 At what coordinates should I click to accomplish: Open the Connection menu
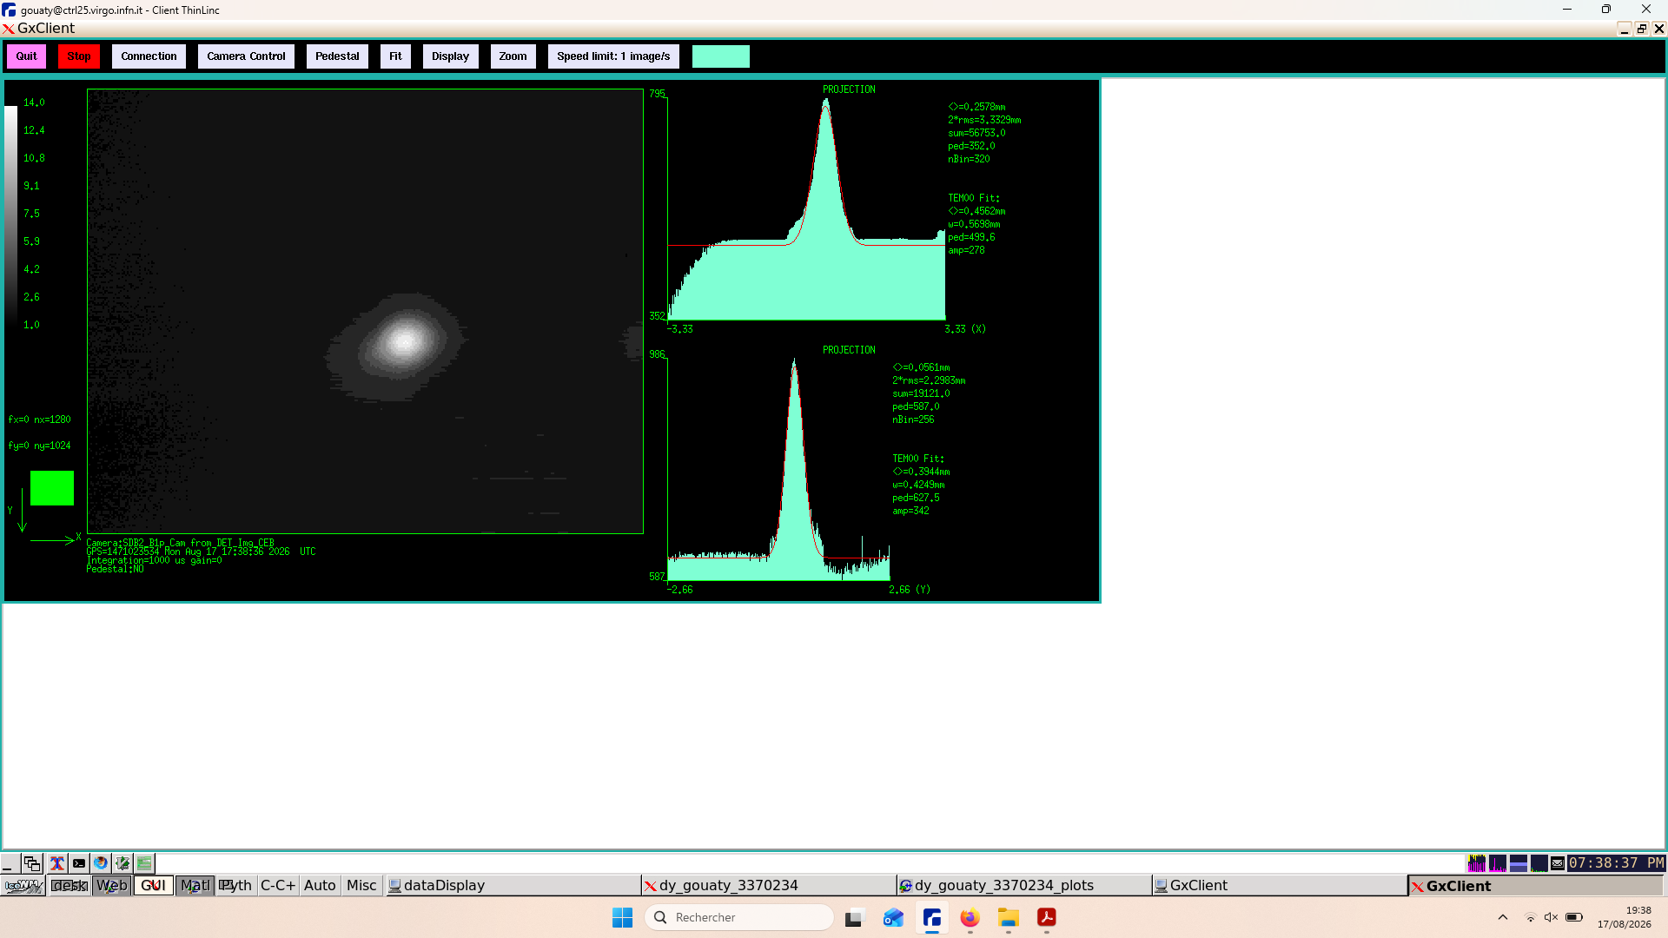149,56
